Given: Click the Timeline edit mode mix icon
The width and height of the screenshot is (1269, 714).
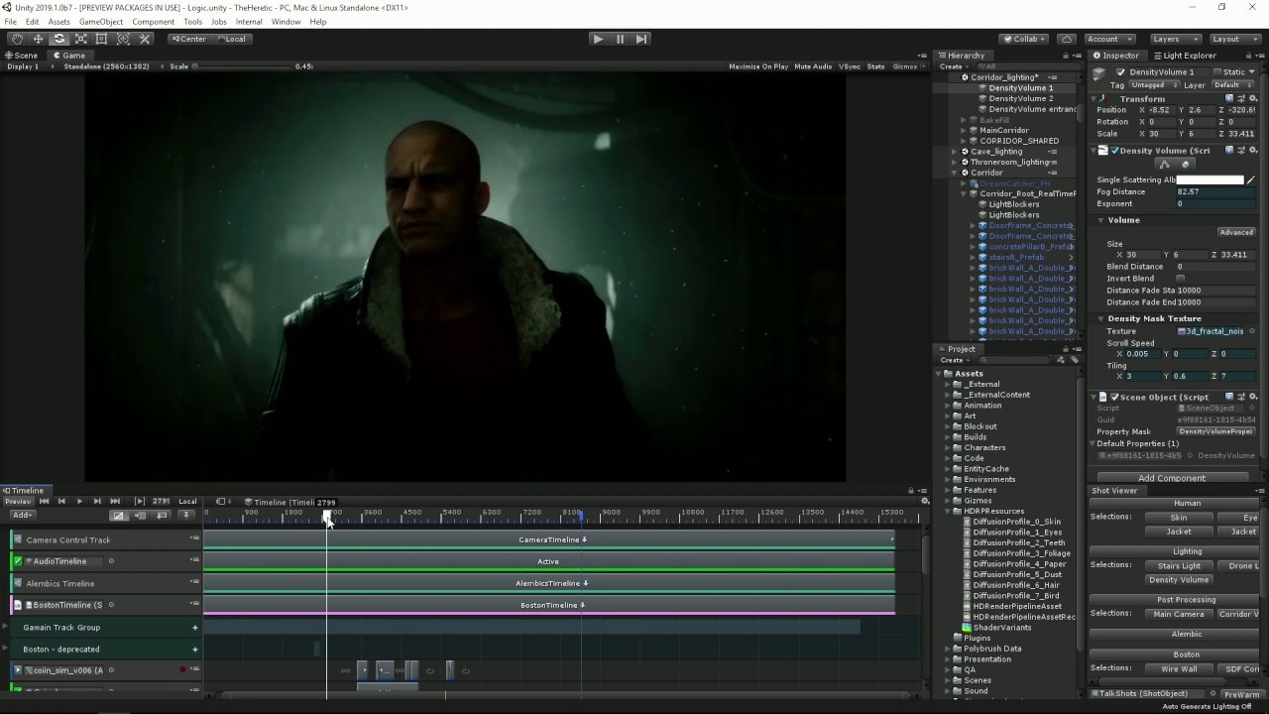Looking at the screenshot, I should (119, 515).
